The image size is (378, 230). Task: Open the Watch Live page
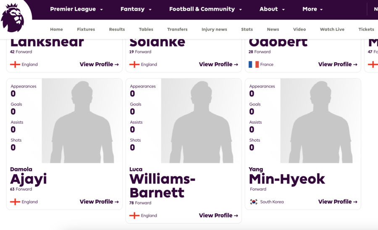point(332,29)
